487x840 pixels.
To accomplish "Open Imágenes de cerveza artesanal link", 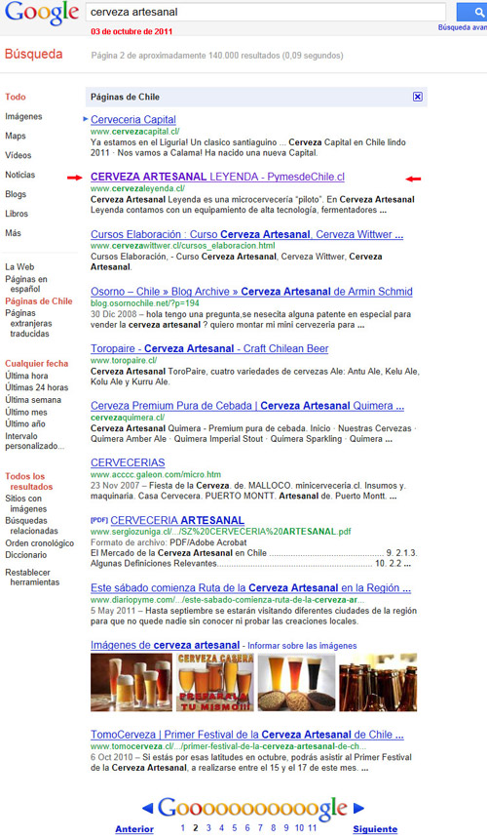I will tap(166, 645).
